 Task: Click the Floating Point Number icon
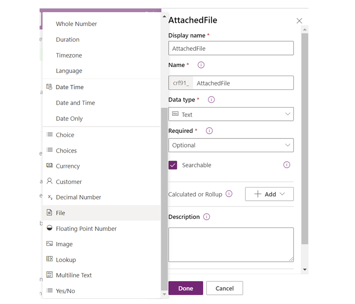(51, 228)
